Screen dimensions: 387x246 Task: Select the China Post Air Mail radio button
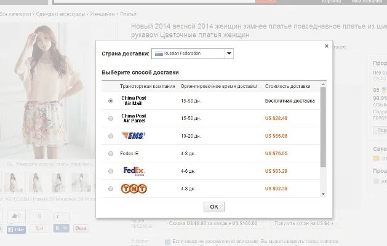(x=111, y=101)
